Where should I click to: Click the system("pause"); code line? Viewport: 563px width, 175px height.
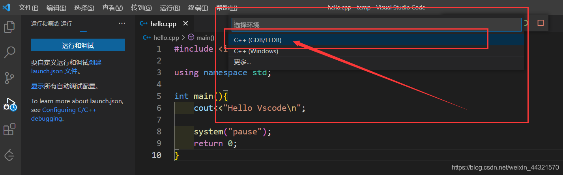coord(233,132)
